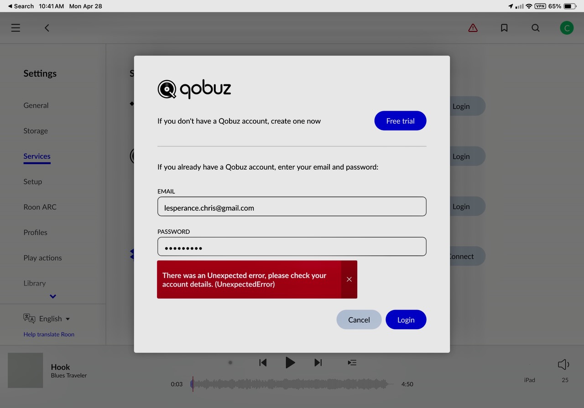The image size is (584, 408).
Task: Click the Cancel button in dialog
Action: (359, 320)
